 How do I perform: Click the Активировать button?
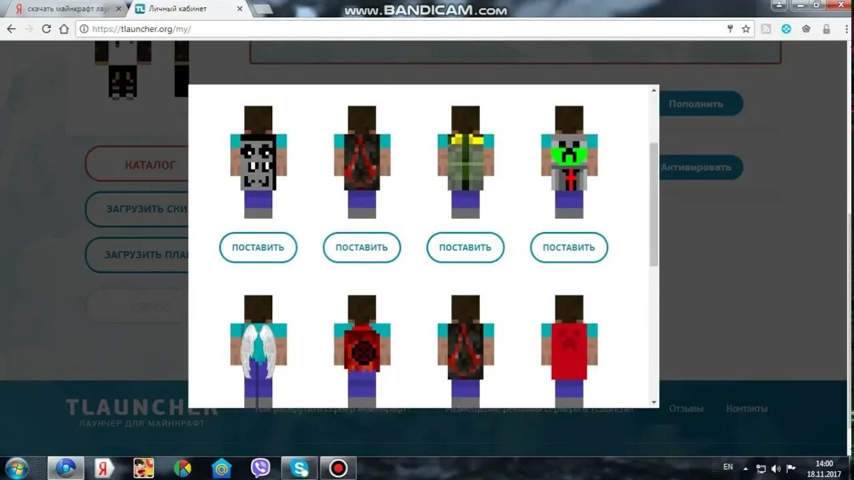[x=701, y=167]
